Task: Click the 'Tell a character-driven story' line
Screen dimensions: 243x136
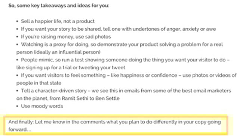Action: [x=126, y=91]
